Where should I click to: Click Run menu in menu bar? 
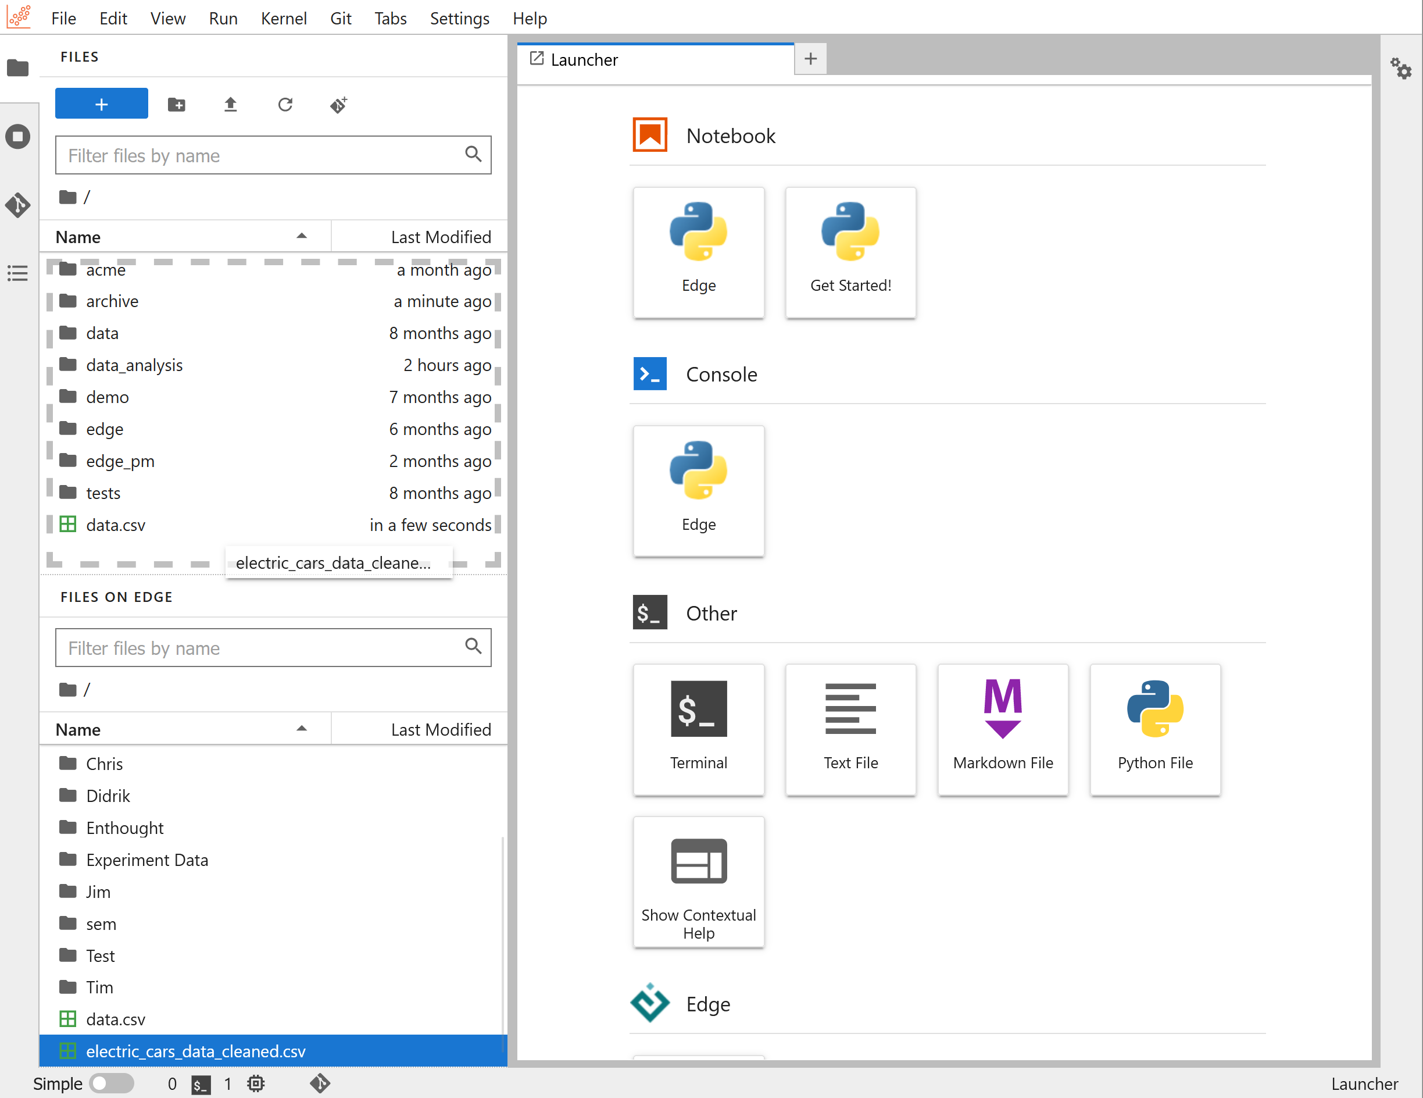[223, 17]
